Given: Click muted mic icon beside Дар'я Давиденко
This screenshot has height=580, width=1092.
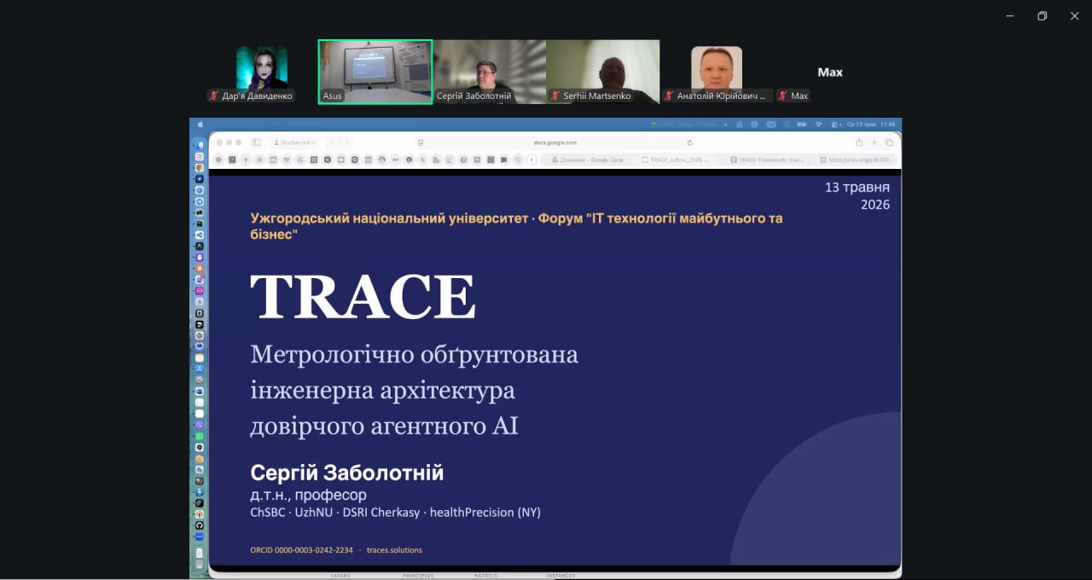Looking at the screenshot, I should click(x=214, y=96).
